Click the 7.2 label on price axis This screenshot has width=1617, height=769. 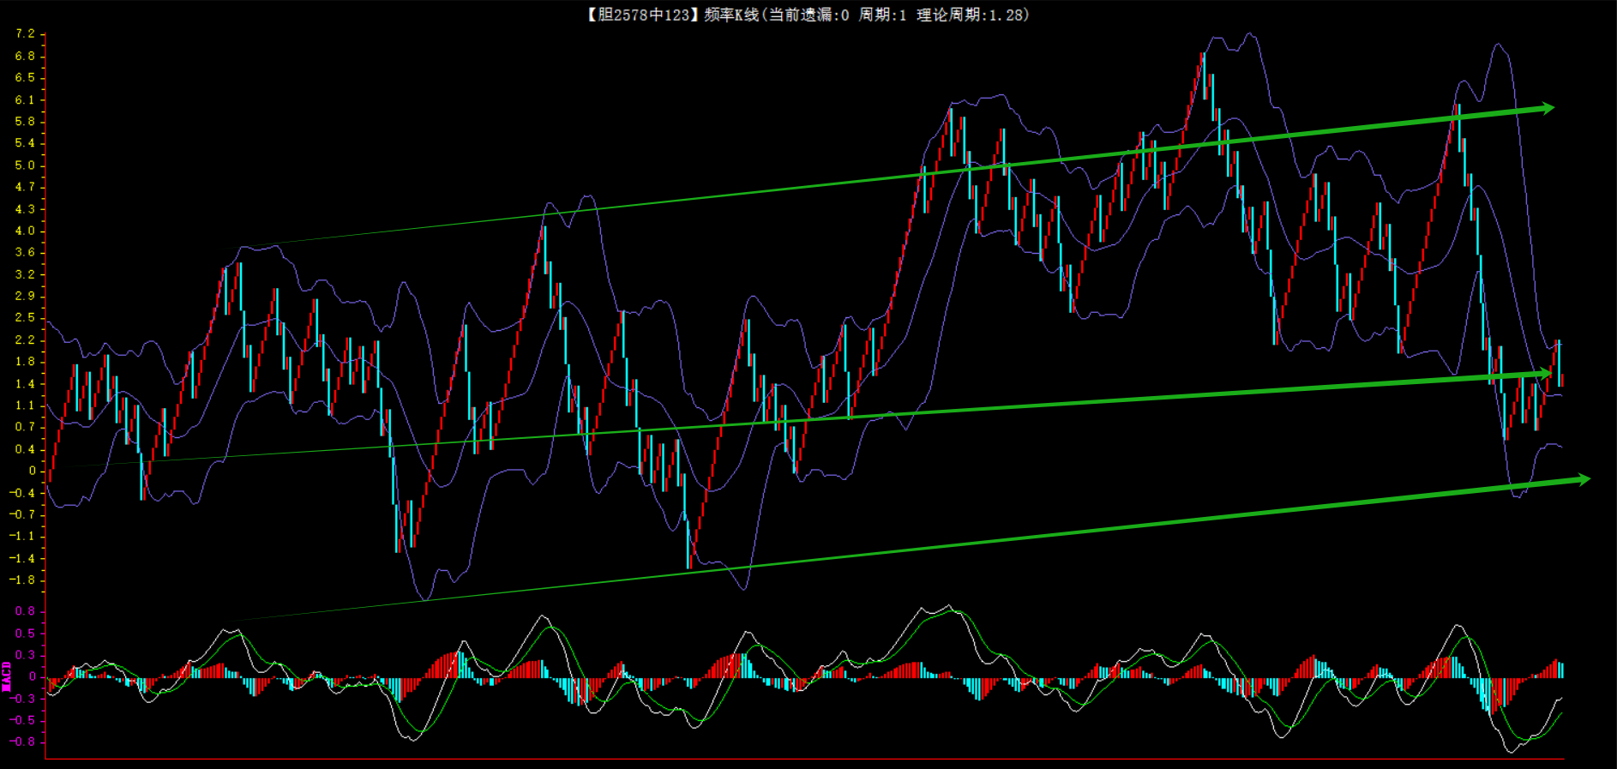25,33
